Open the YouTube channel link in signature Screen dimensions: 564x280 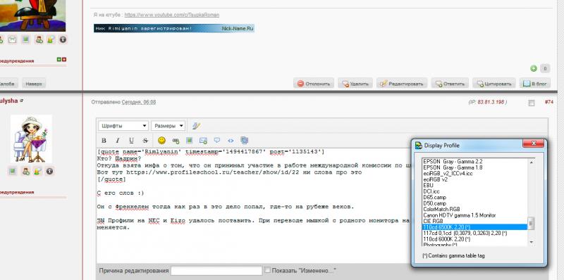pyautogui.click(x=171, y=15)
